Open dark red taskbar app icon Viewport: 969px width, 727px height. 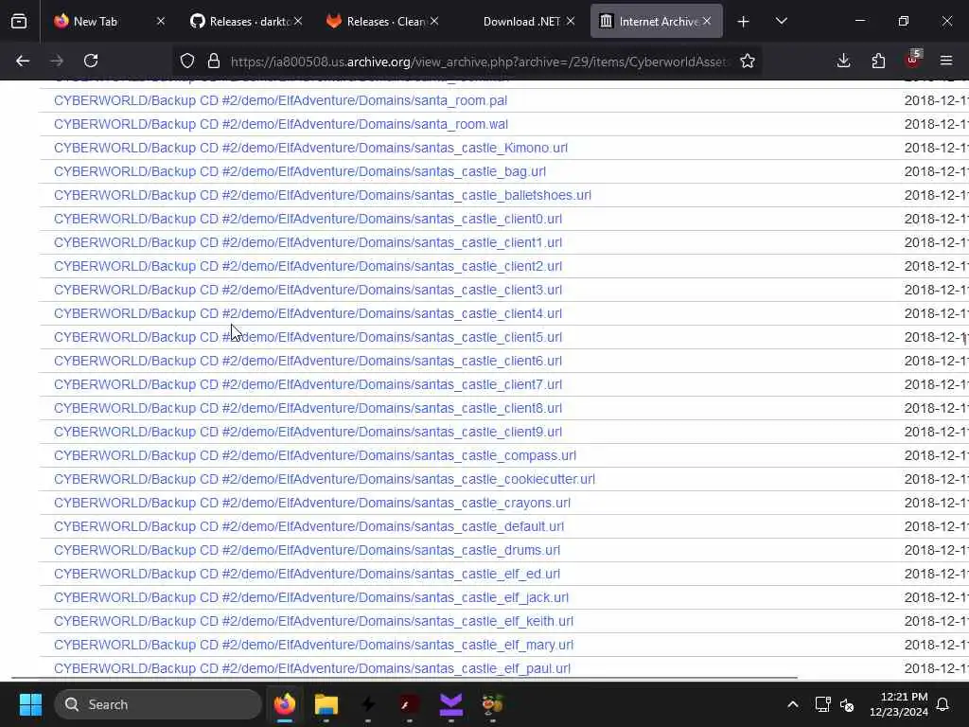coord(409,704)
